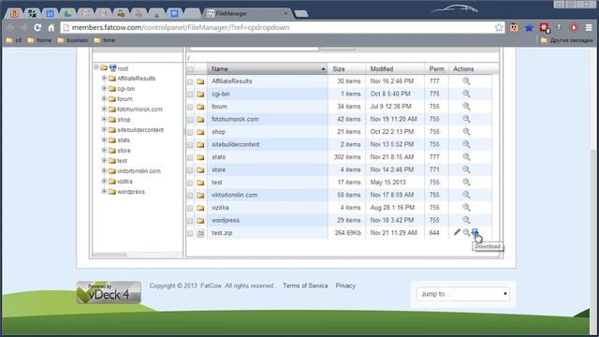Expand wordpress in the folder tree
The image size is (599, 337).
coord(104,191)
